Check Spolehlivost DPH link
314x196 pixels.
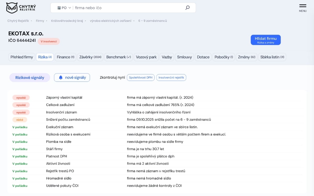(141, 78)
